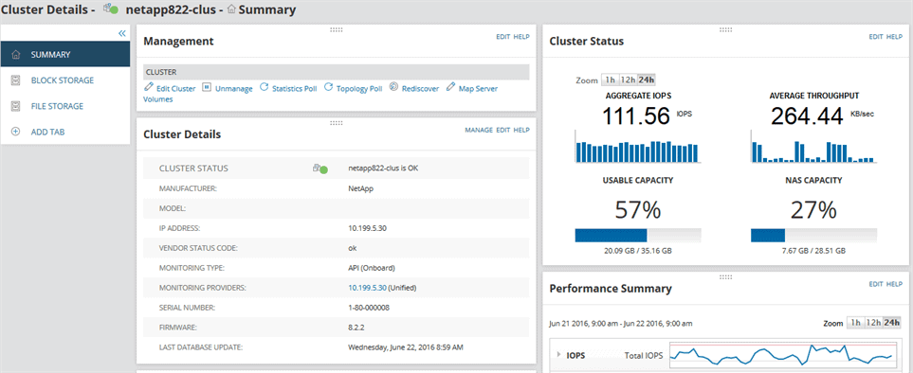This screenshot has height=373, width=913.
Task: Collapse the sidebar with double chevron
Action: (121, 33)
